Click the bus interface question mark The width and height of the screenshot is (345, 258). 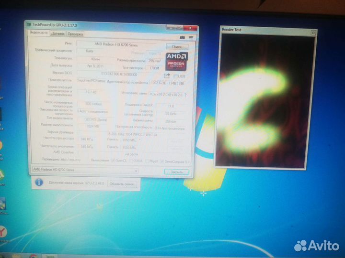tap(185, 95)
